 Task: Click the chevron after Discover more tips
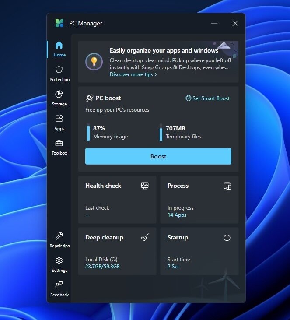click(x=156, y=74)
